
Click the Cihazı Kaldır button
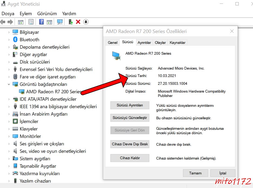[130, 158]
